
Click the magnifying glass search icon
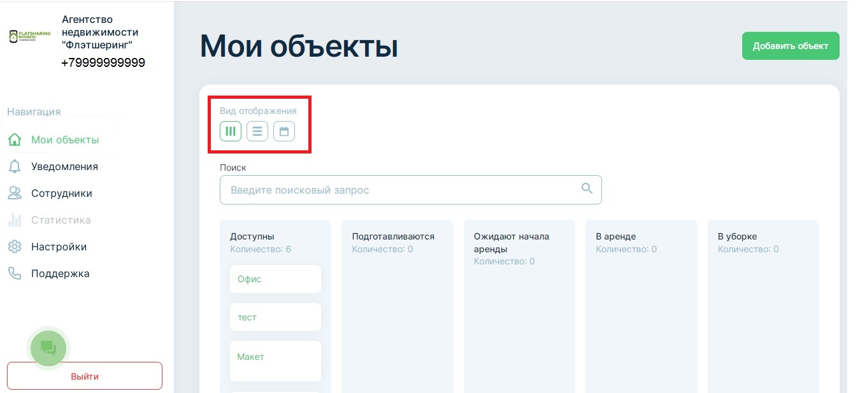click(587, 189)
